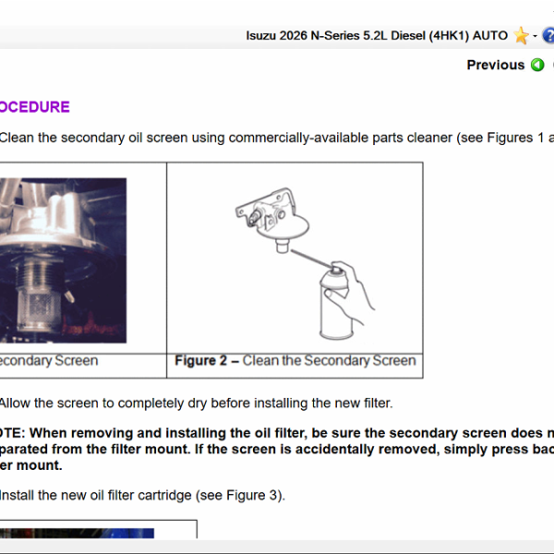Viewport: 554px width, 554px height.
Task: Select the Isuzu 2026 N-Series vehicle title
Action: (x=376, y=35)
